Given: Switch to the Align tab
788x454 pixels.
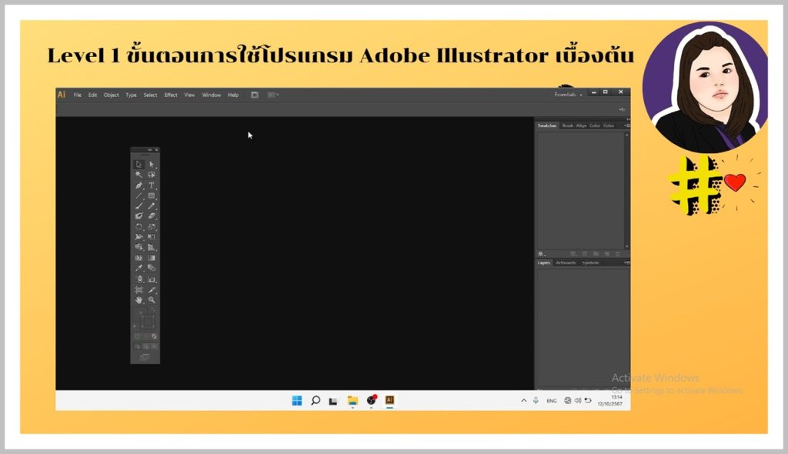Looking at the screenshot, I should 581,125.
